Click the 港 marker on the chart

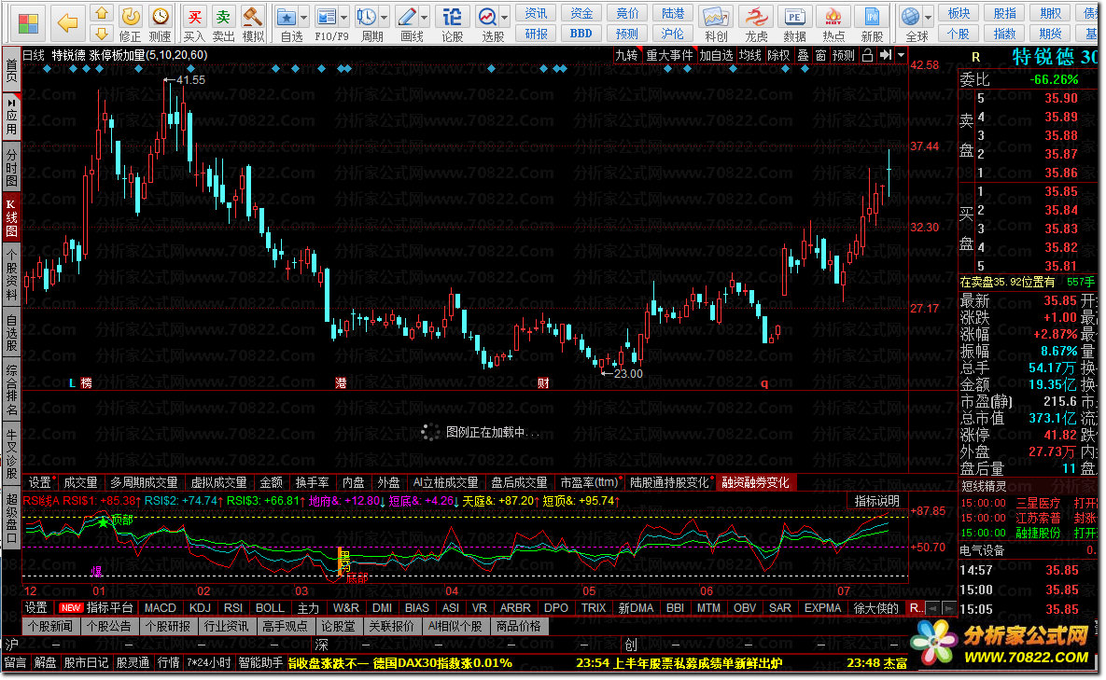pos(342,383)
